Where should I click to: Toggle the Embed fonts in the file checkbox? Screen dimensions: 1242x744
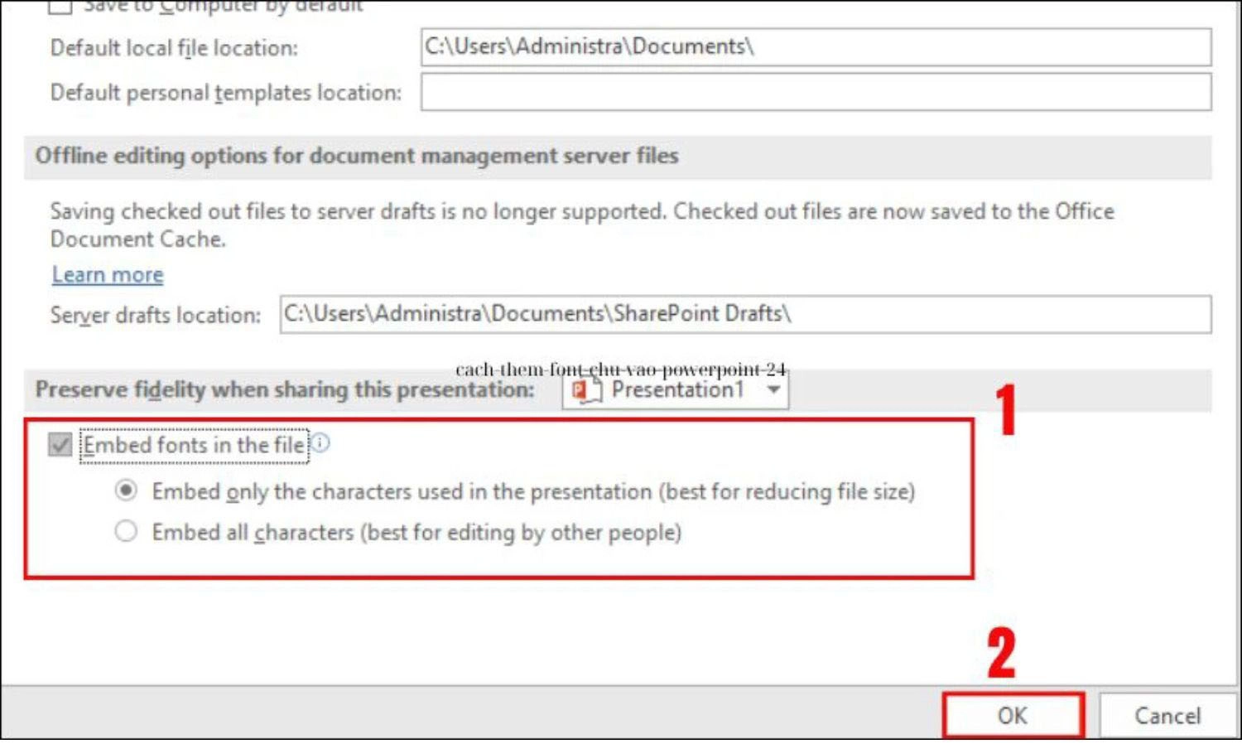click(60, 445)
